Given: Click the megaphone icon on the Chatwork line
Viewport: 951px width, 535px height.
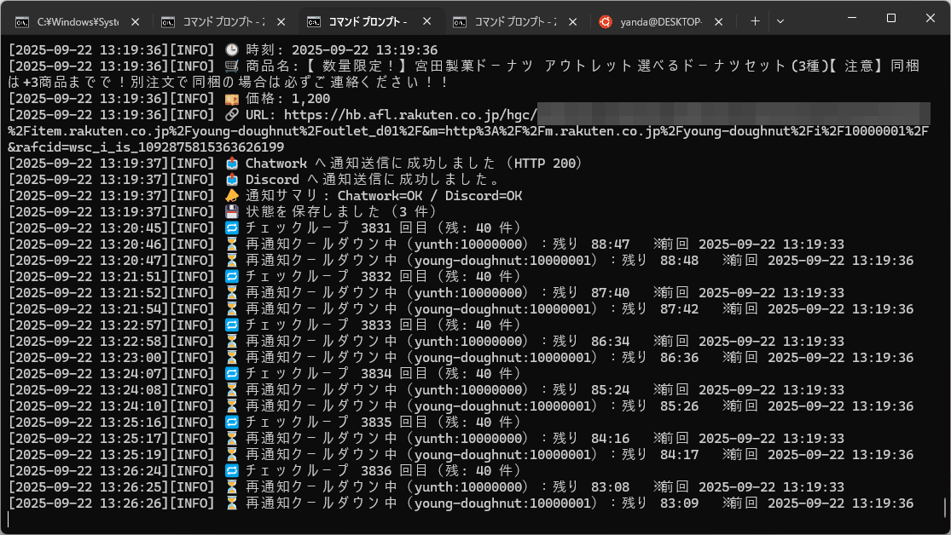Looking at the screenshot, I should 231,163.
